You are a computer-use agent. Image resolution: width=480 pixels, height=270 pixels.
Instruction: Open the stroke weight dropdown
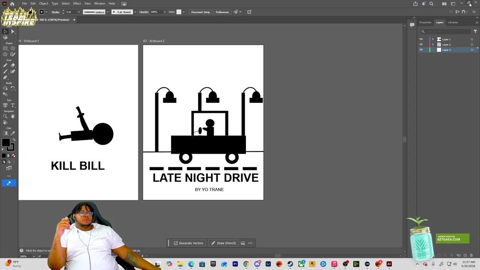click(x=79, y=12)
